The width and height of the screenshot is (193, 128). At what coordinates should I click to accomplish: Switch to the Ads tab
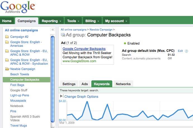[x=85, y=84]
